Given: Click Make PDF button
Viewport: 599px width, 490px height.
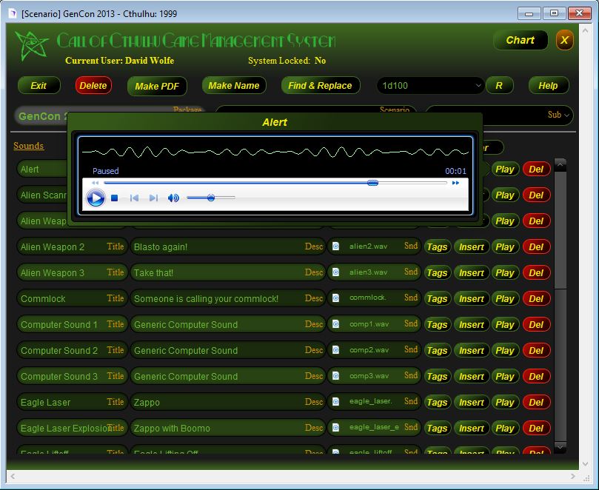Looking at the screenshot, I should pyautogui.click(x=157, y=87).
